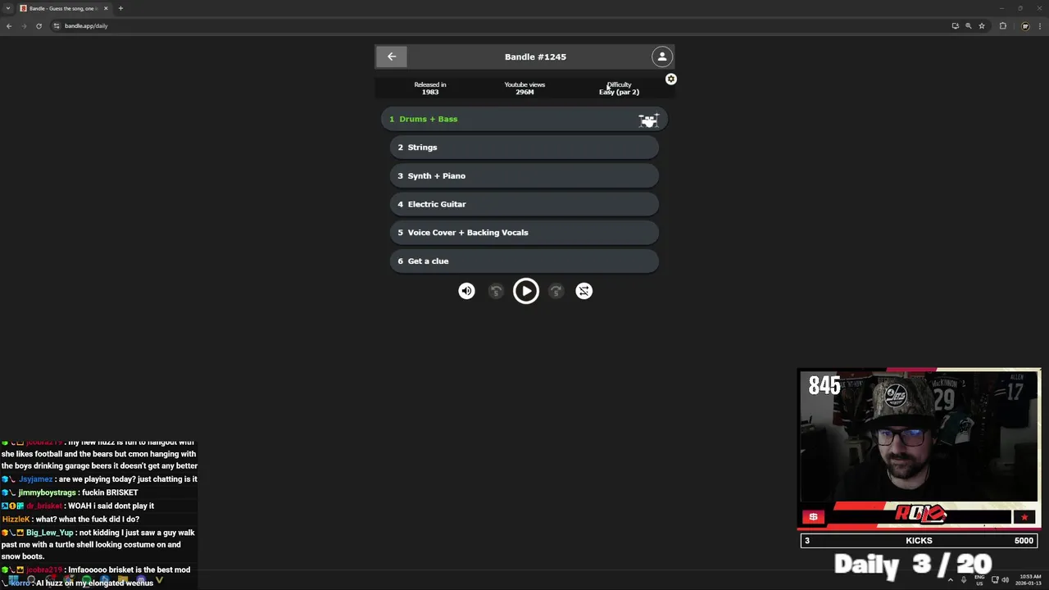Click the Difficulty Easy (par 2) info

pos(619,88)
